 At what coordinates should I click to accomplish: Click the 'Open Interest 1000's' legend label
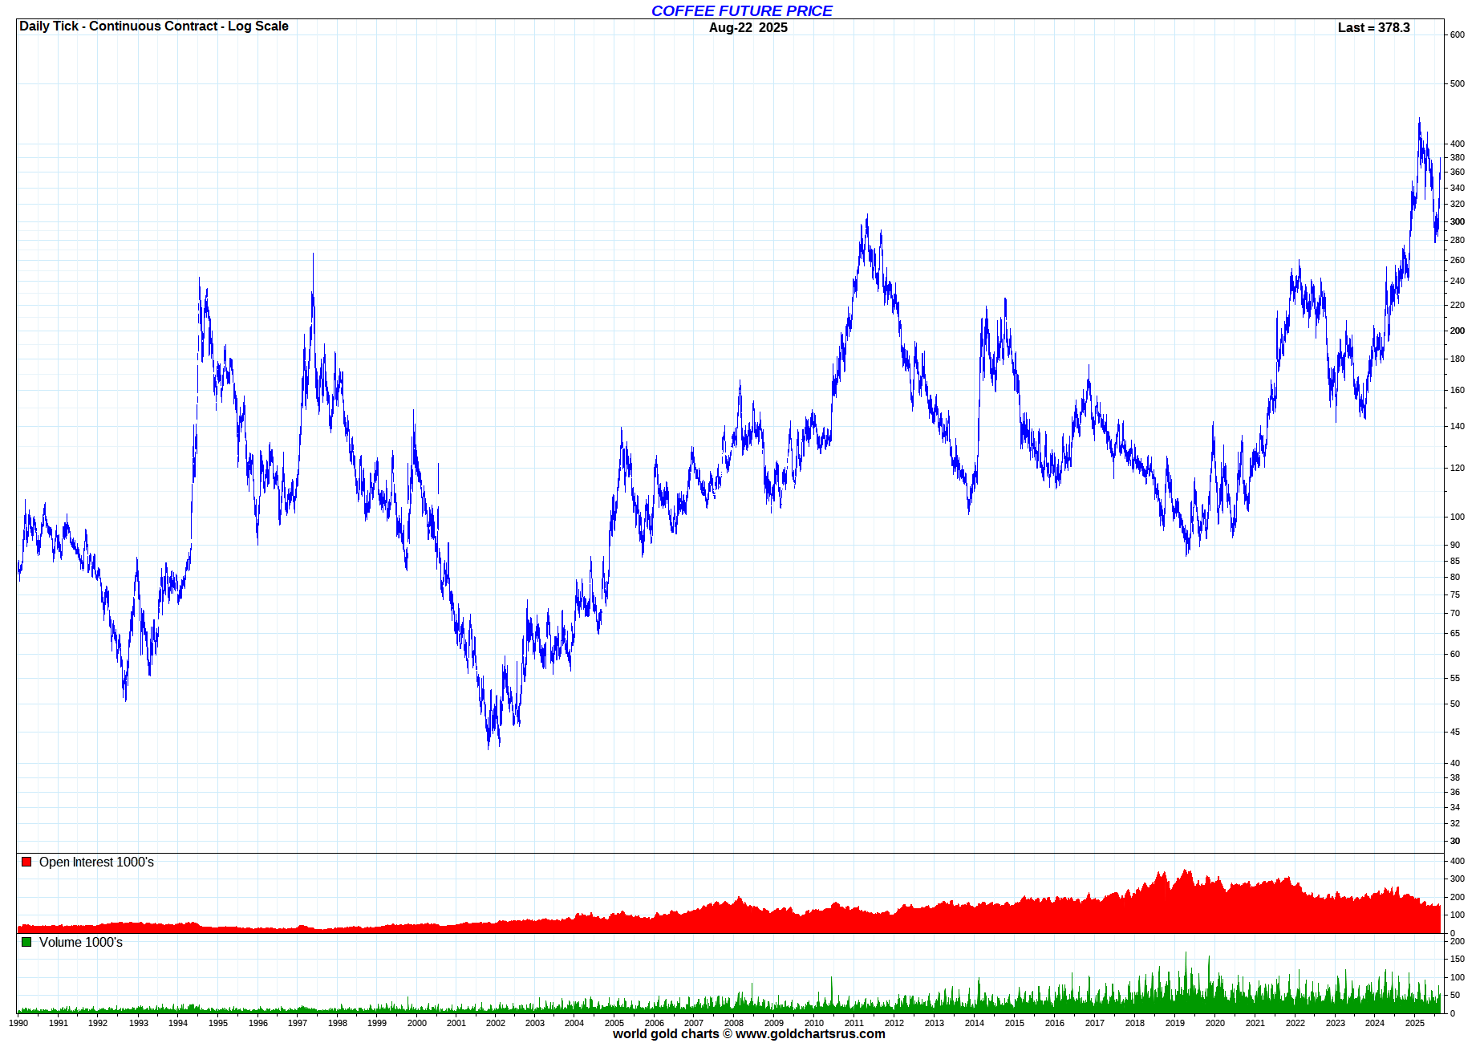pos(96,862)
